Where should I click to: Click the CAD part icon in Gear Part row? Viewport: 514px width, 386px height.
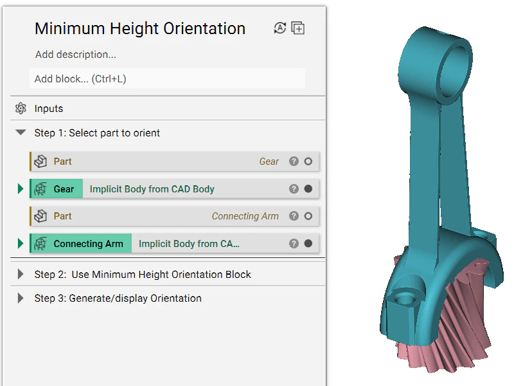pos(40,161)
